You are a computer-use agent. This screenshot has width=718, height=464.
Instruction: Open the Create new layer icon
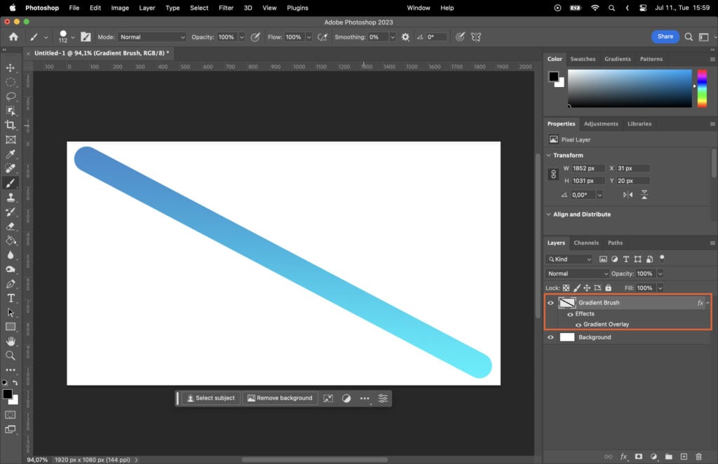point(684,456)
